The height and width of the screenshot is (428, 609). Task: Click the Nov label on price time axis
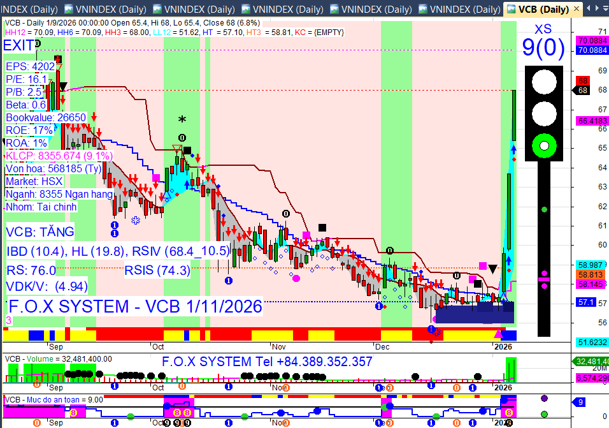coord(278,347)
